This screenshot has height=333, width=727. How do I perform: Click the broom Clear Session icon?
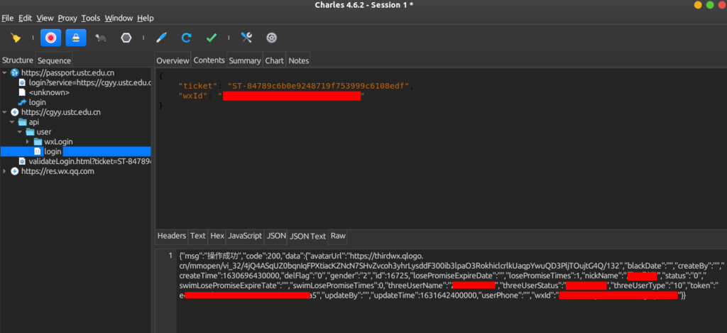(x=16, y=38)
